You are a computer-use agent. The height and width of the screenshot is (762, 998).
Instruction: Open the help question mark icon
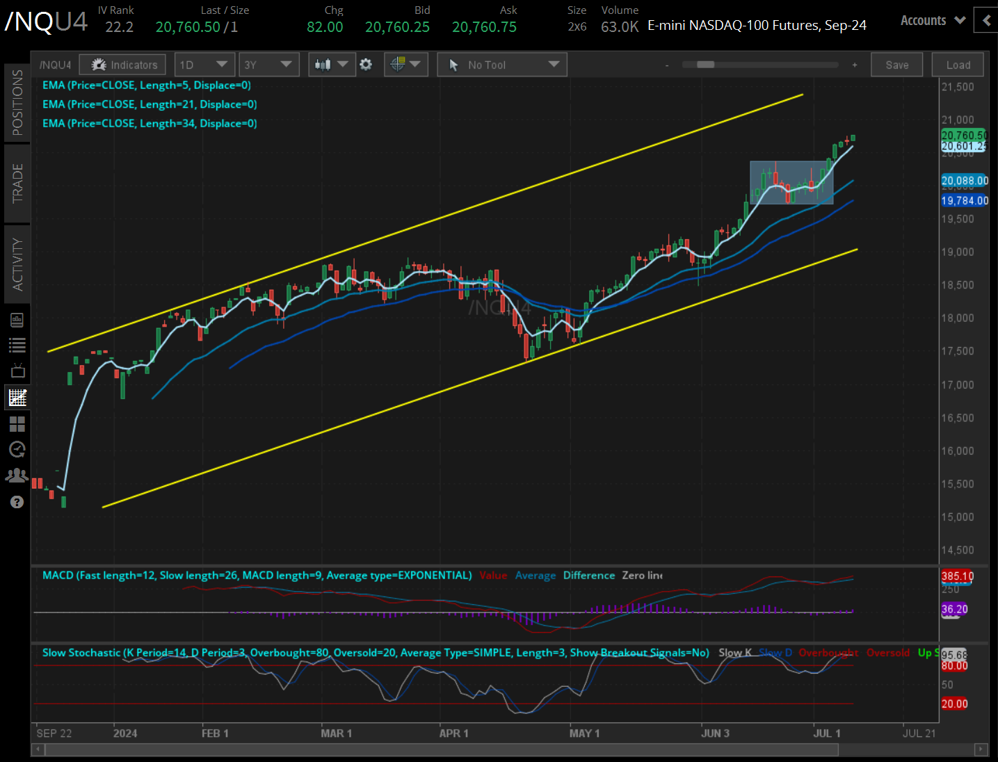tap(17, 502)
